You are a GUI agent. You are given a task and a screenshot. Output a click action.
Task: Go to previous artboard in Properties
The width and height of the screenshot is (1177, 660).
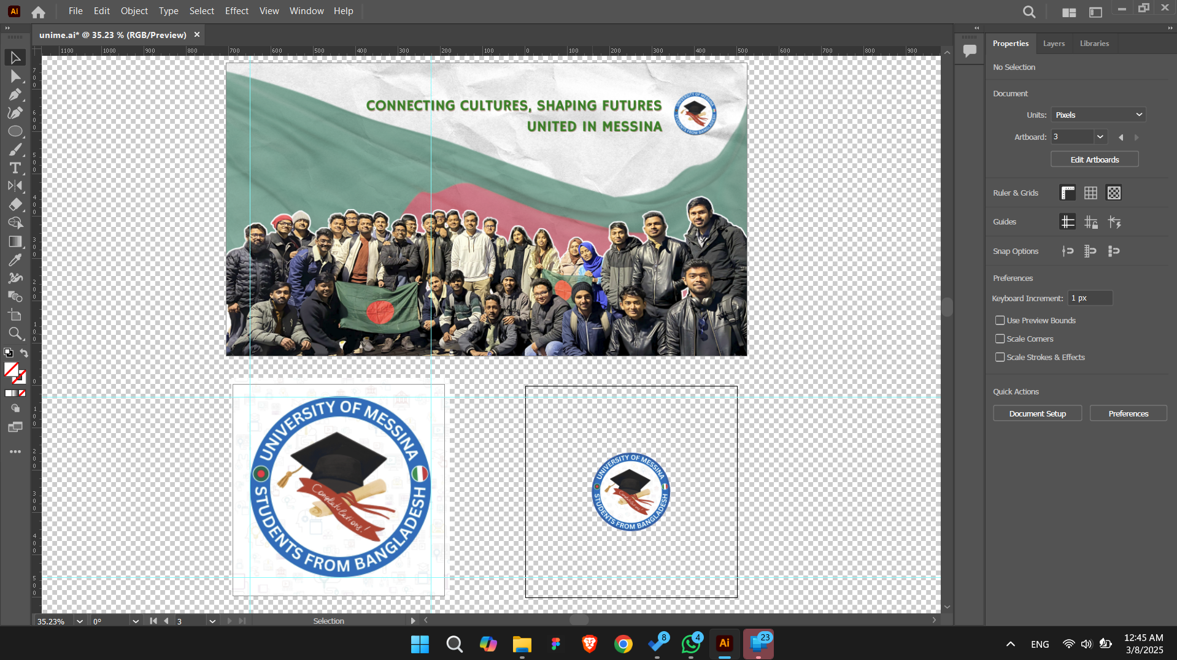(x=1121, y=137)
